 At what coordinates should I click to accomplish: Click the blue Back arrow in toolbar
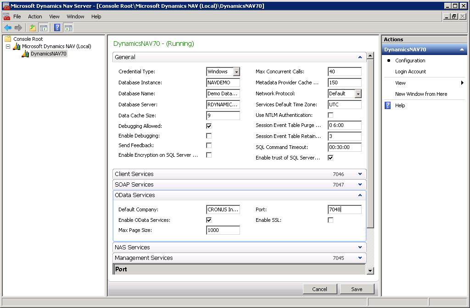(x=8, y=27)
